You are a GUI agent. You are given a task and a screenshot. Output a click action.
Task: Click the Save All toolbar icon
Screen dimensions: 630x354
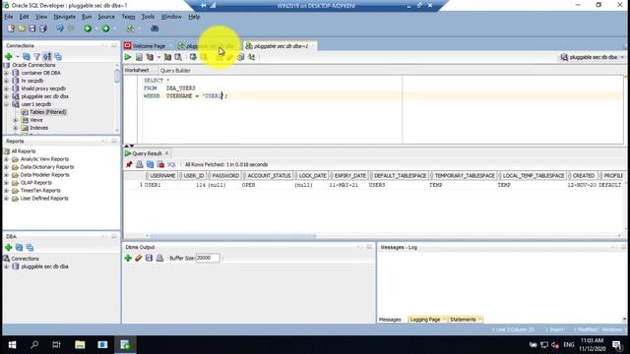pos(43,29)
